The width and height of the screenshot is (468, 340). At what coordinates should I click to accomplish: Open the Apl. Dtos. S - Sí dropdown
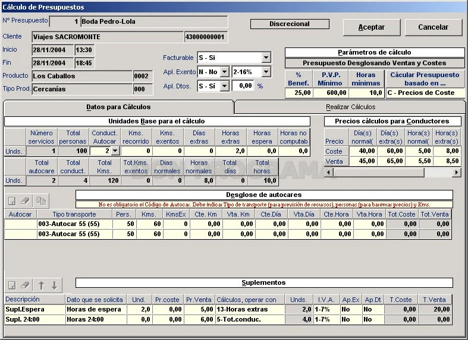point(225,86)
